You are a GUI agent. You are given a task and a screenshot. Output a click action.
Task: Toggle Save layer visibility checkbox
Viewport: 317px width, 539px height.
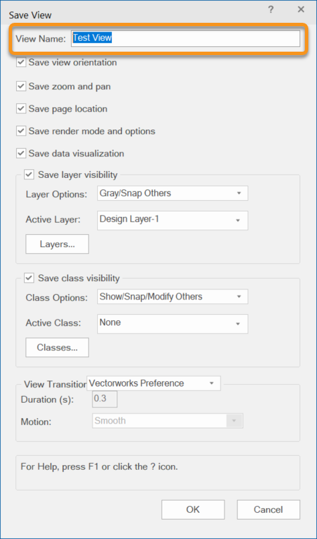pos(29,175)
